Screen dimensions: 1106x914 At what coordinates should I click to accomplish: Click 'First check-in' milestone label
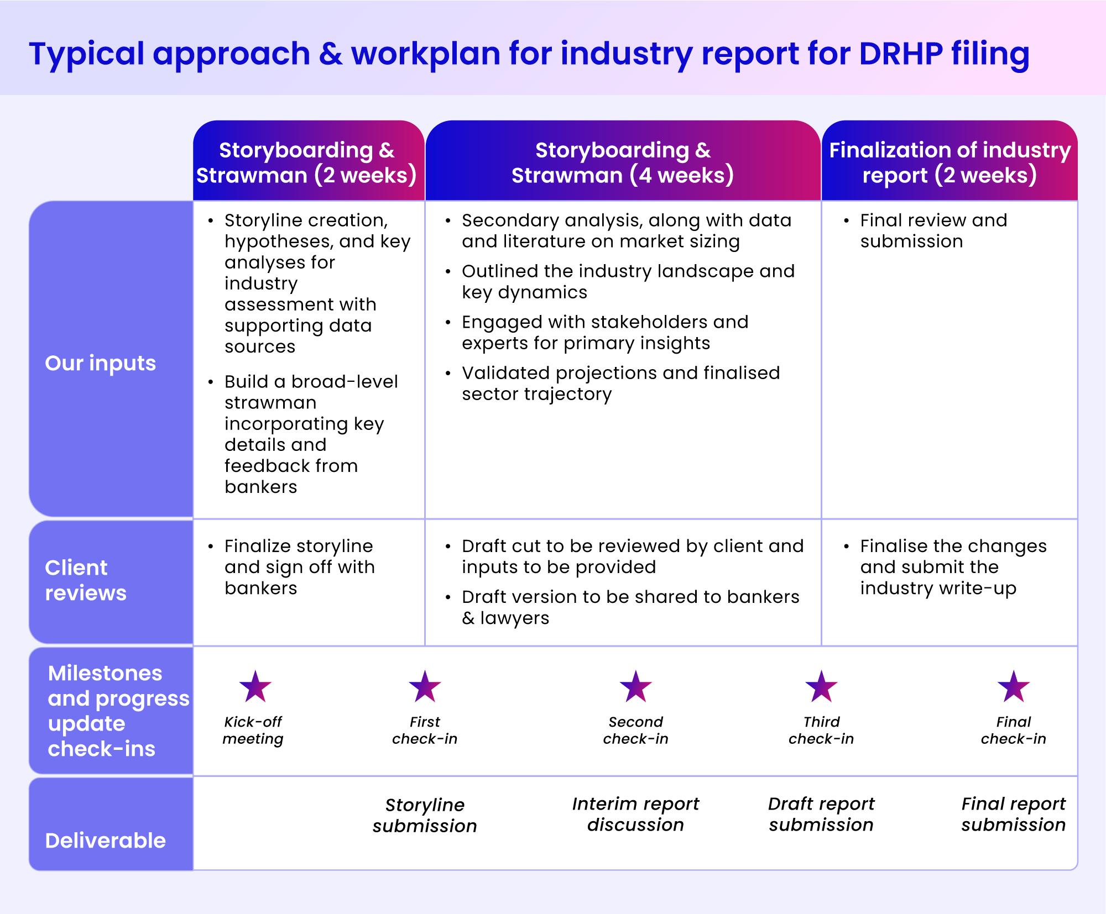tap(425, 730)
